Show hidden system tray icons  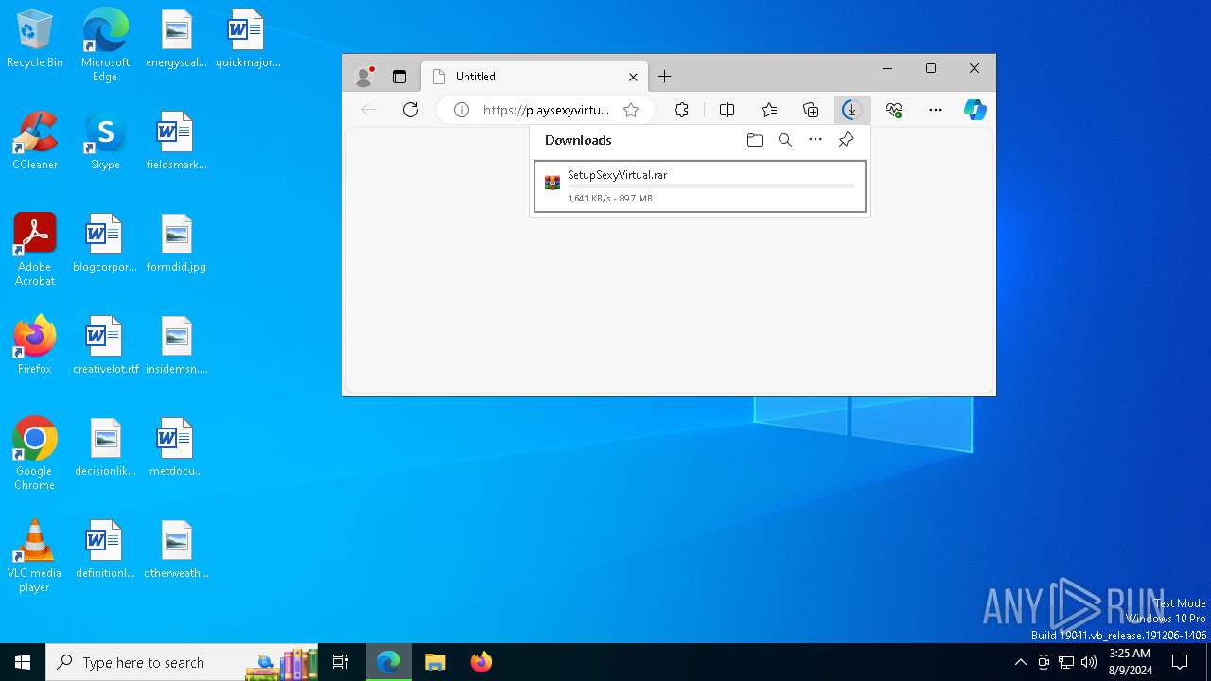tap(1020, 662)
